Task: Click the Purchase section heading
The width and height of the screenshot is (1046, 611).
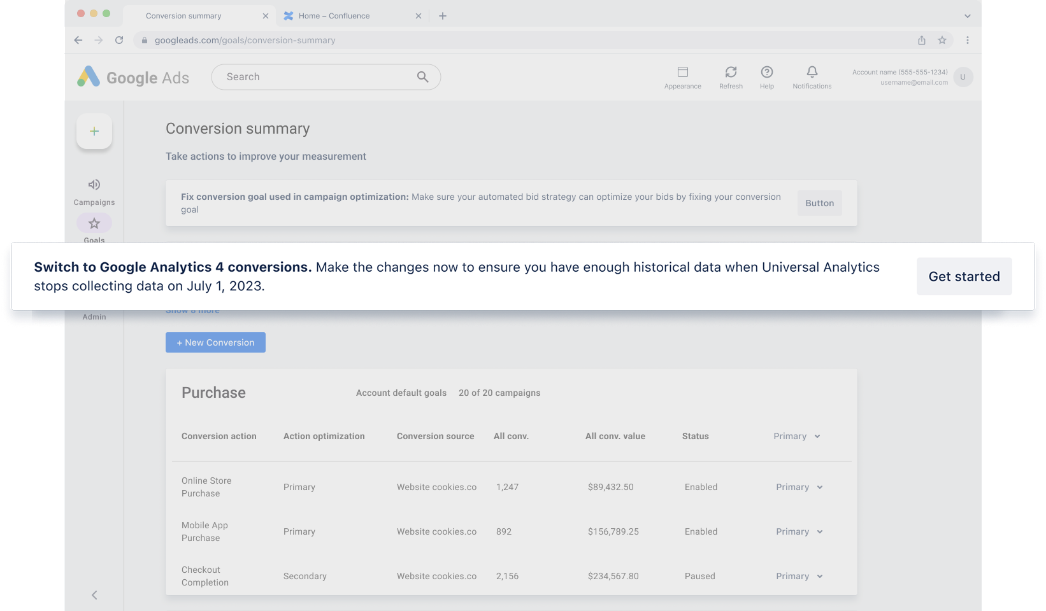Action: click(x=213, y=393)
